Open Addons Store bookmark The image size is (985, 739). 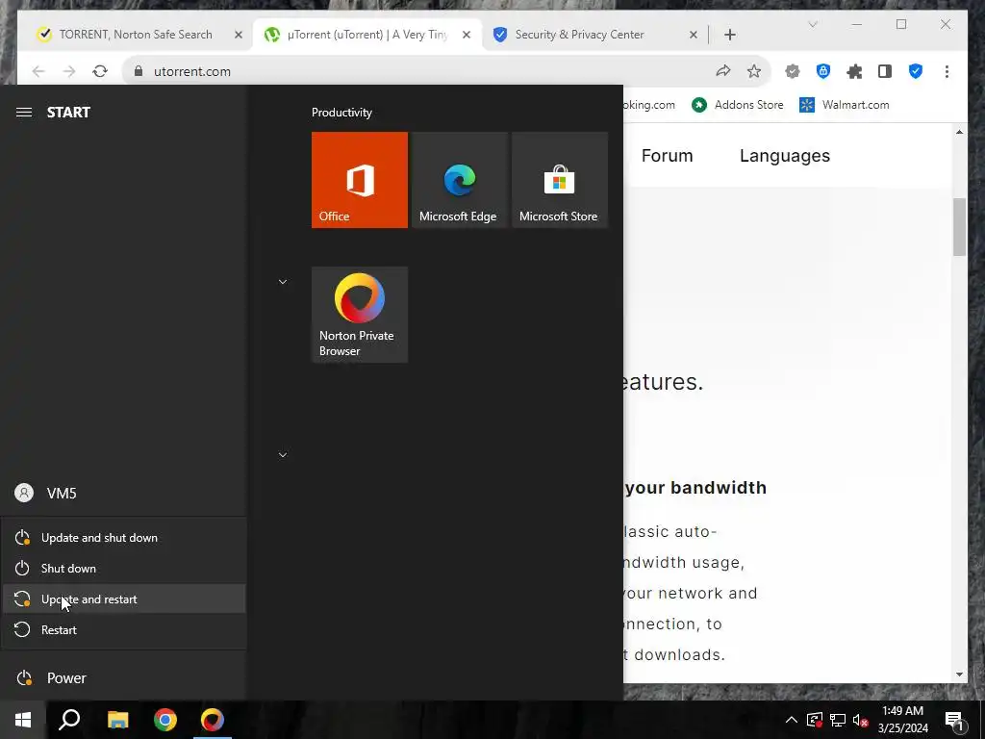(738, 105)
